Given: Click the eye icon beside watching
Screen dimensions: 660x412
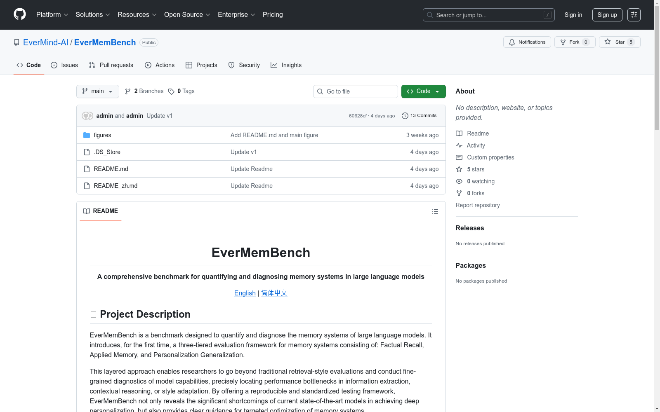Looking at the screenshot, I should click(x=459, y=181).
